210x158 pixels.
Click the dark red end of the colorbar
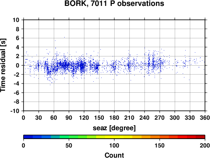pyautogui.click(x=200, y=137)
